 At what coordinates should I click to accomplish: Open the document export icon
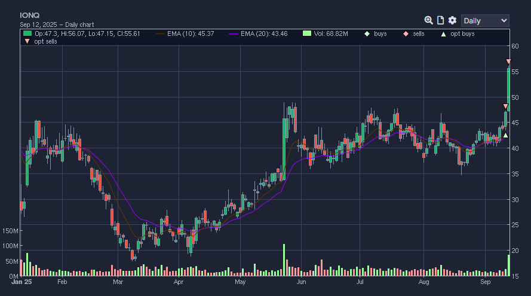tap(440, 20)
